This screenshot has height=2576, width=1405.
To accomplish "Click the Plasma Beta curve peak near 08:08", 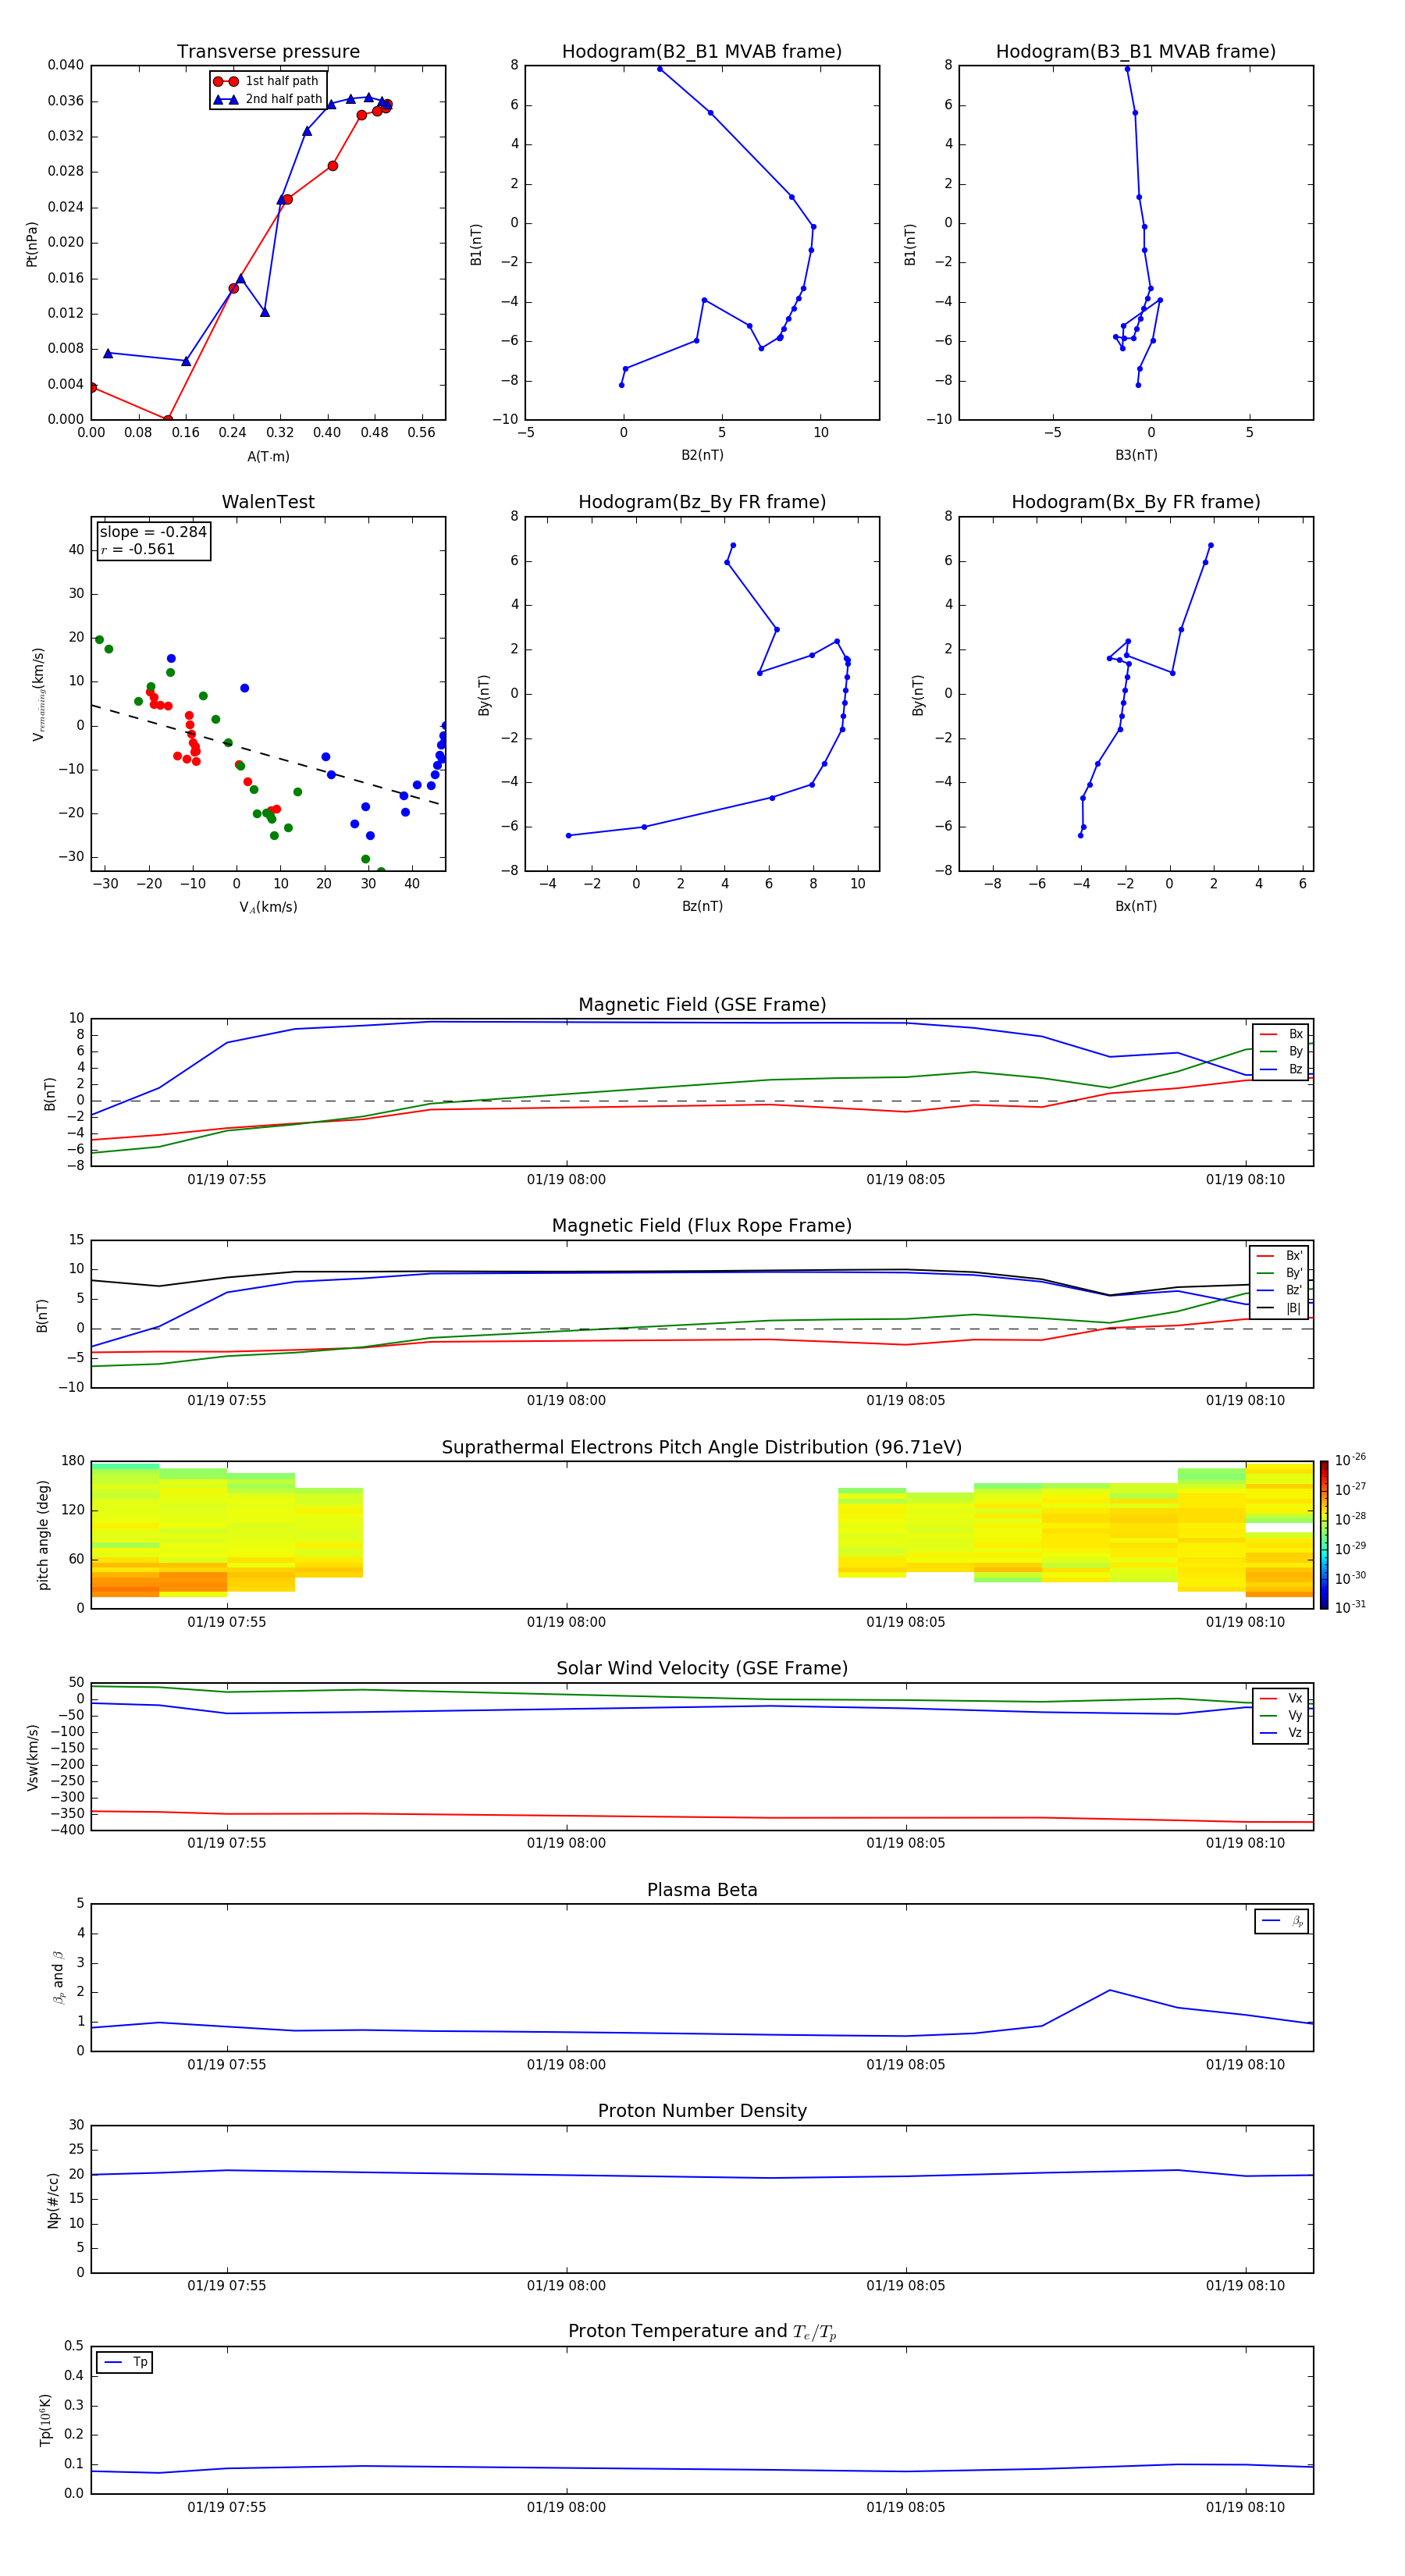I will 1109,1990.
